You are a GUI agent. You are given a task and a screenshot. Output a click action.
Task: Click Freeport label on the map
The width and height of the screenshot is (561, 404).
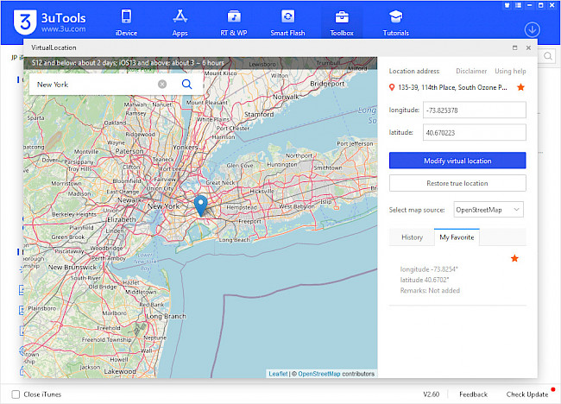[x=249, y=221]
